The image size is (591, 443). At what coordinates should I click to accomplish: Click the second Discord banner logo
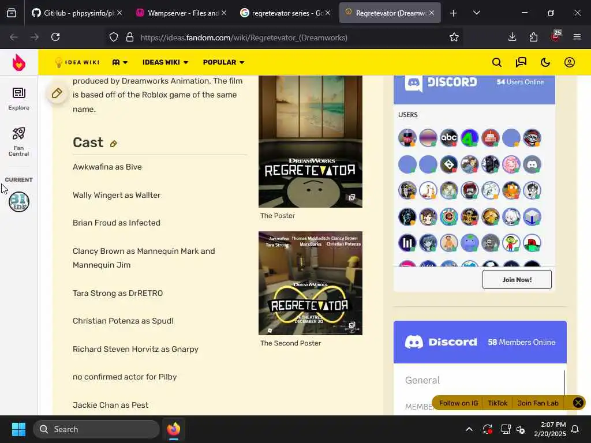click(441, 342)
